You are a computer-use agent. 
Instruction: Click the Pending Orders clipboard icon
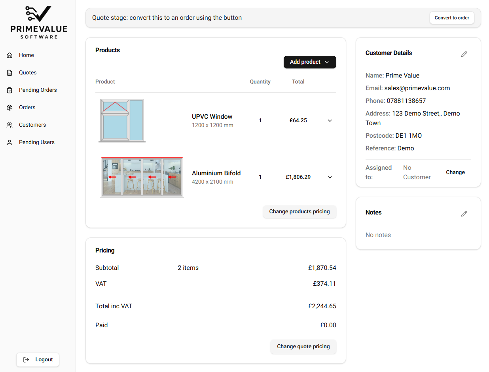coord(9,90)
